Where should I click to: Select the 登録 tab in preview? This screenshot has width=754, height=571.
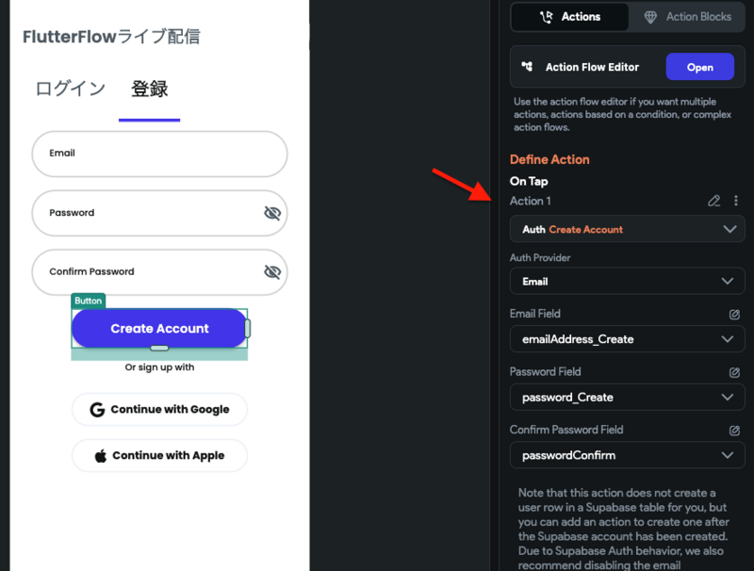click(150, 89)
